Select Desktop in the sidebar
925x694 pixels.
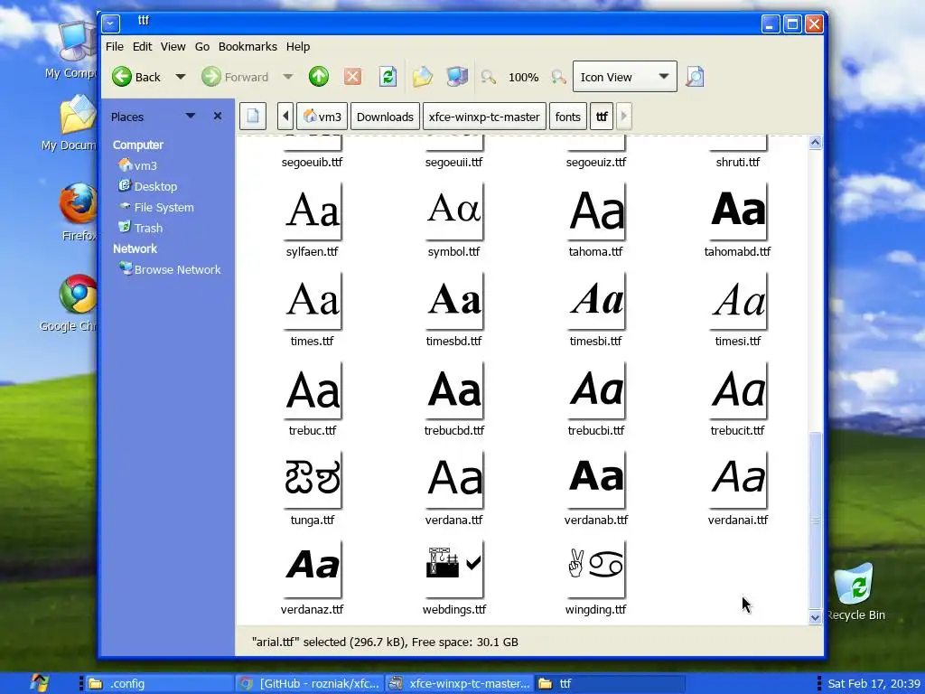(x=148, y=186)
